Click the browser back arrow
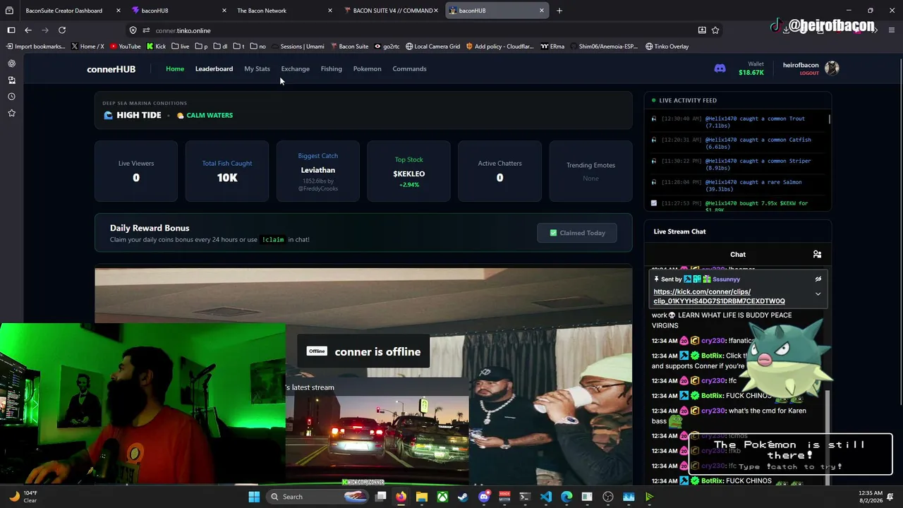Viewport: 903px width, 508px height. tap(28, 30)
